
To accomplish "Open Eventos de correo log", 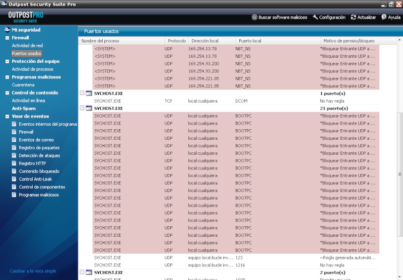I will pyautogui.click(x=36, y=140).
